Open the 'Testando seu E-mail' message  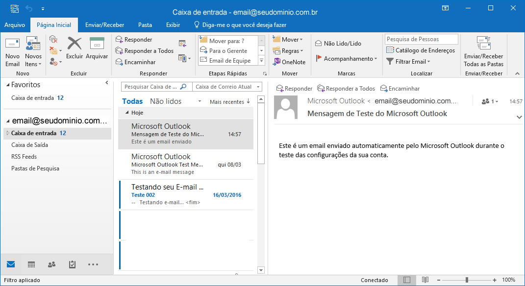186,195
